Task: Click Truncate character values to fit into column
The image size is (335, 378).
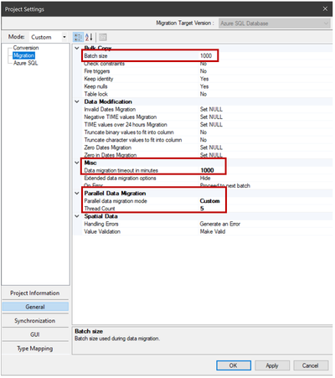Action: [133, 140]
